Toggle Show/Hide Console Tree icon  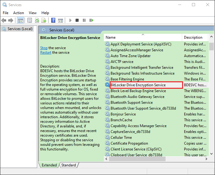pos(21,21)
